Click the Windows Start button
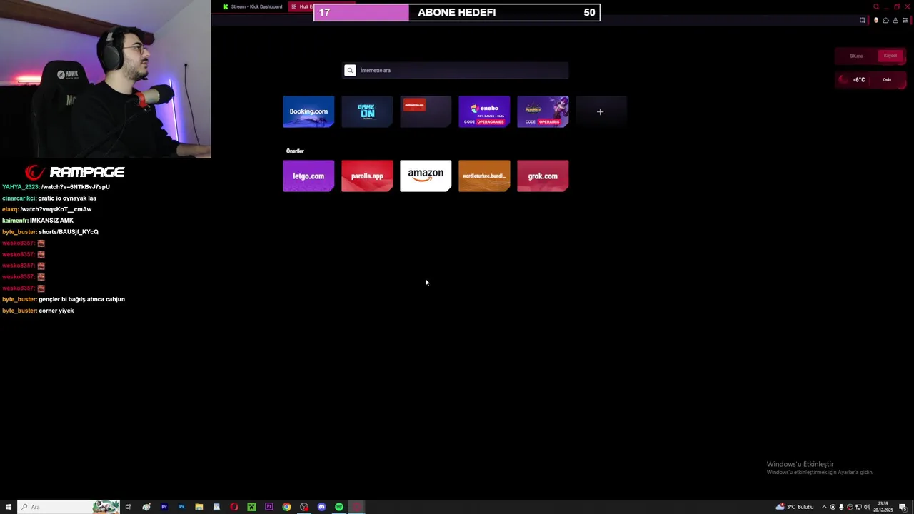 9,507
